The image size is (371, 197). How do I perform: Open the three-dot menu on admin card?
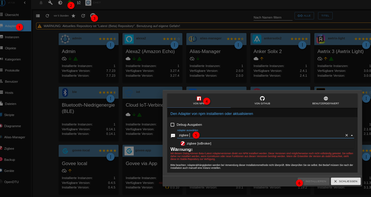[x=110, y=45]
